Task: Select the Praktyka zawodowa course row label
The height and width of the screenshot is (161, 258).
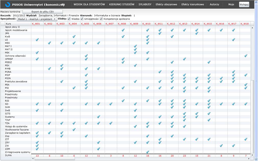Action: click(x=16, y=82)
